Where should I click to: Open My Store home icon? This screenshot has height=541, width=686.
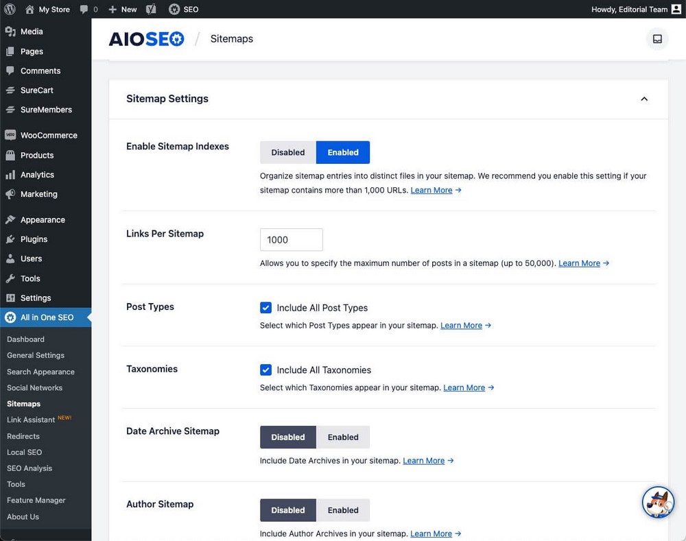coord(29,9)
